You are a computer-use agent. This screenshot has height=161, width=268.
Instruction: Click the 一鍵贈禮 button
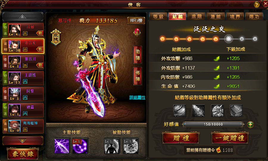[230, 138]
